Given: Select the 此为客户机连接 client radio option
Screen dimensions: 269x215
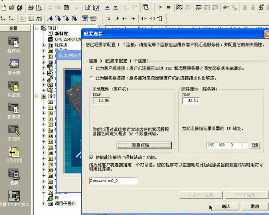Looking at the screenshot, I should pos(91,69).
